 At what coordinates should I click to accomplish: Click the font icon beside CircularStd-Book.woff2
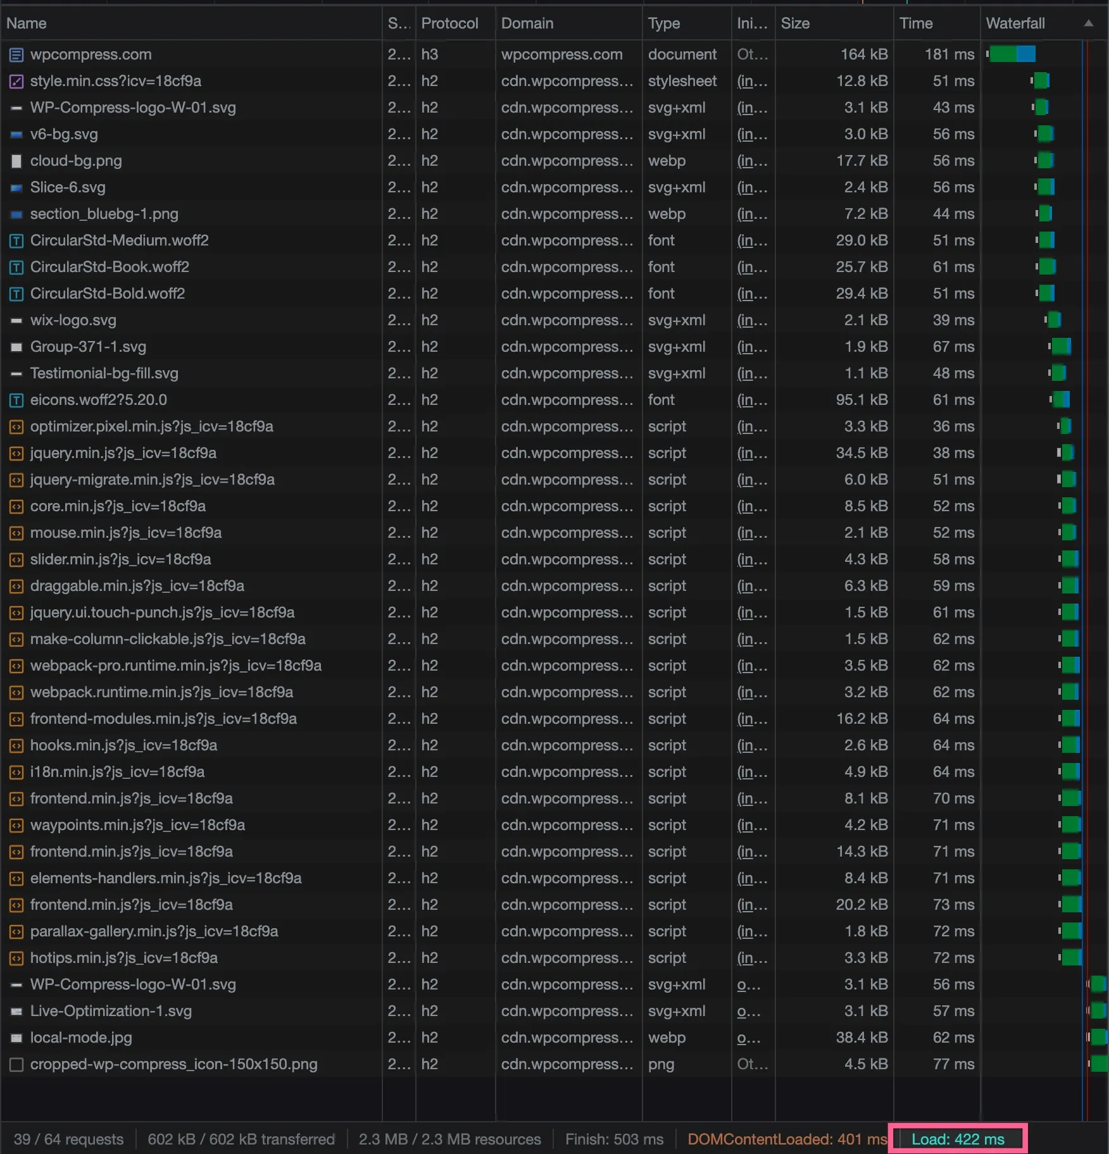tap(16, 268)
